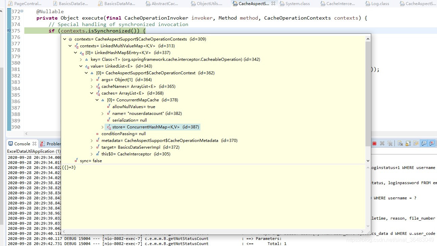Click the variable tree scrollbar down arrow
This screenshot has height=246, width=437.
tap(368, 161)
